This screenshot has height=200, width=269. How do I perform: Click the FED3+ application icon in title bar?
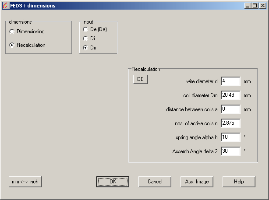[5, 6]
